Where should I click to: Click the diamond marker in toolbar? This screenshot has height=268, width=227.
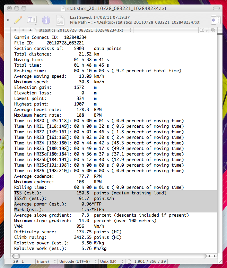coord(8,20)
